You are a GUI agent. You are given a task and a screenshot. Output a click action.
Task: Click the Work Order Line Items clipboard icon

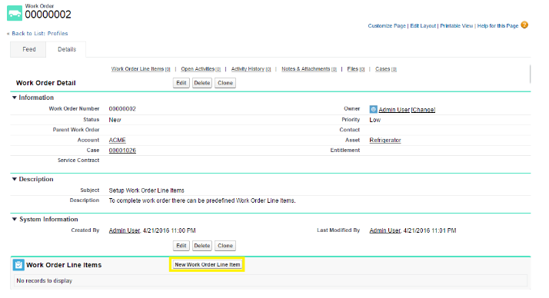pos(18,265)
